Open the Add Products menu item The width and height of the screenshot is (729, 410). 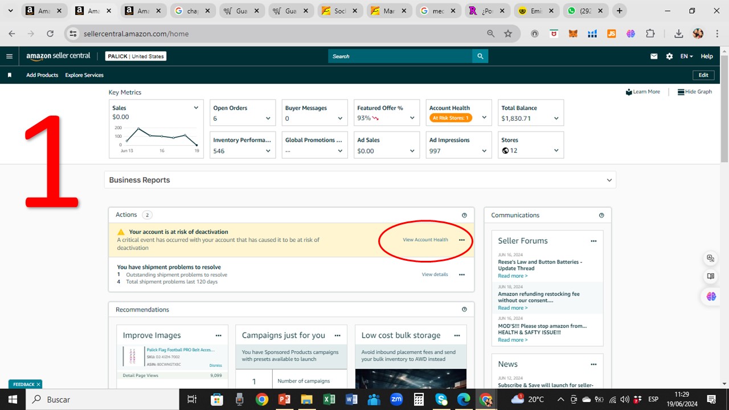point(42,75)
